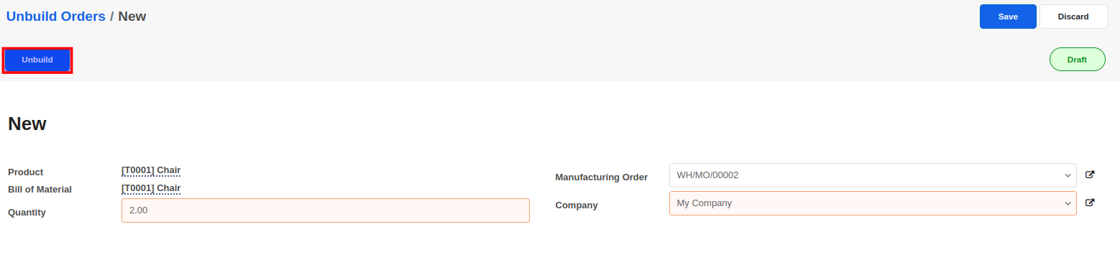Image resolution: width=1120 pixels, height=278 pixels.
Task: Discard the unsaved changes
Action: (1073, 17)
